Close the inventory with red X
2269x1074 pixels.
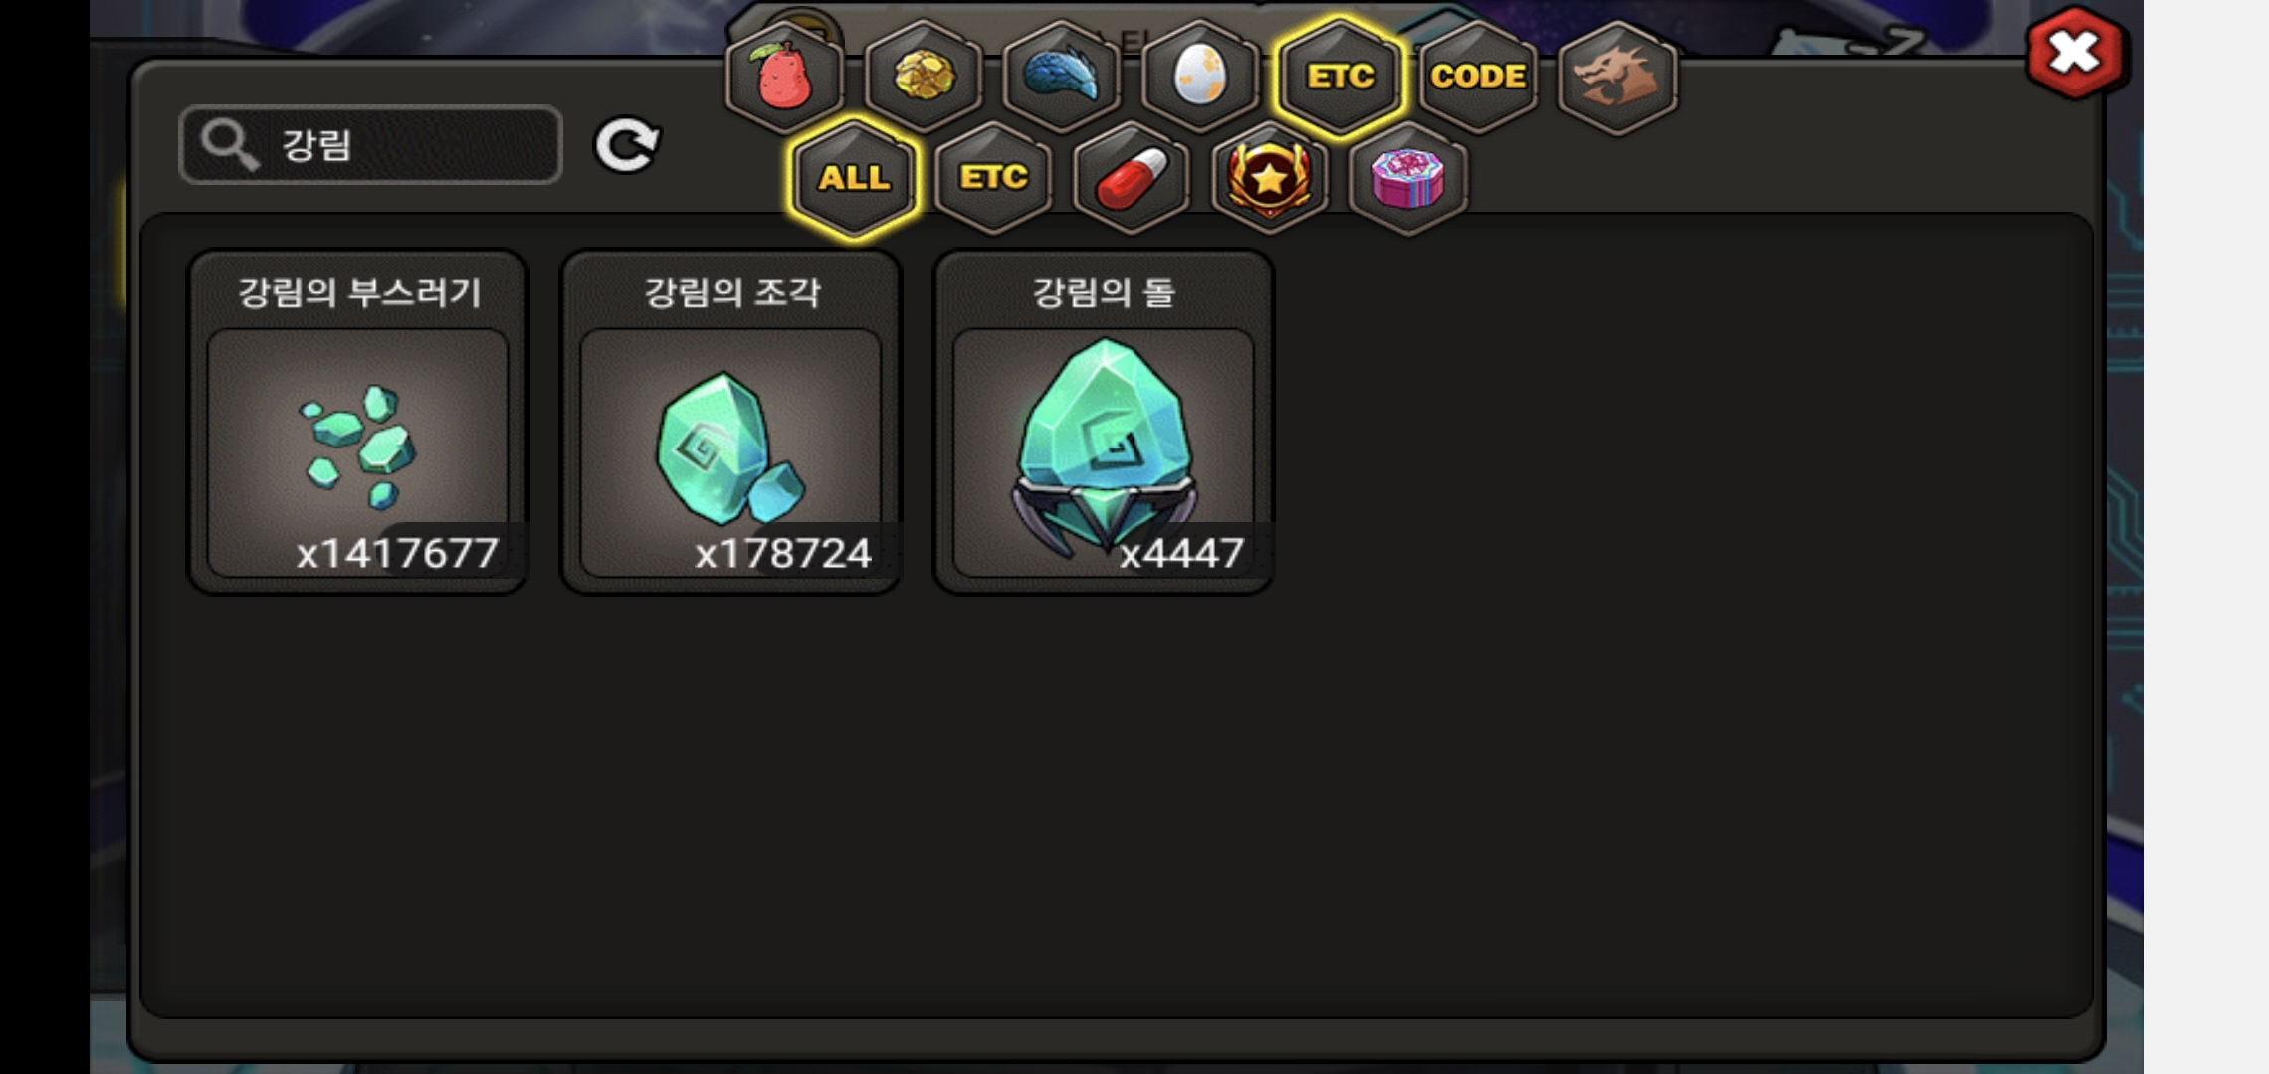pos(2076,53)
